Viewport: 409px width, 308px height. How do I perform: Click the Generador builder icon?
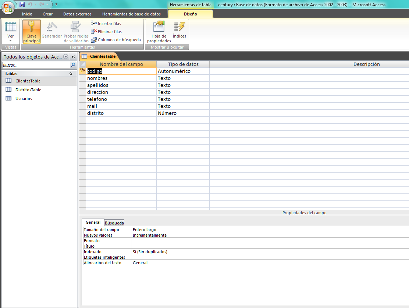51,26
